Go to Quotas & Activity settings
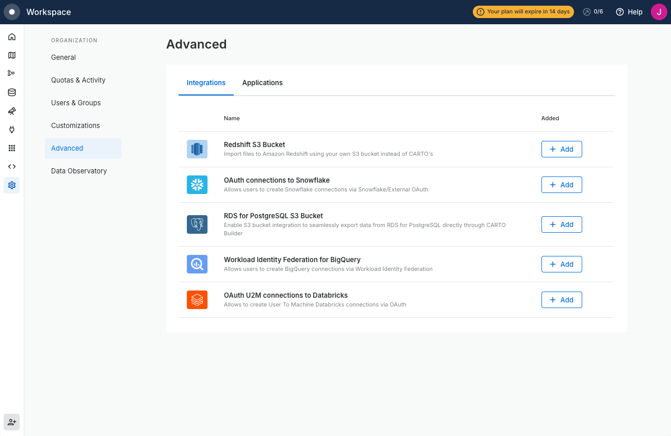Viewport: 671px width, 436px height. (x=78, y=80)
